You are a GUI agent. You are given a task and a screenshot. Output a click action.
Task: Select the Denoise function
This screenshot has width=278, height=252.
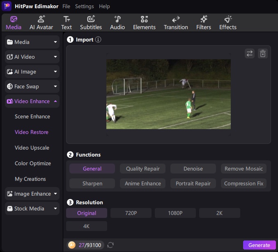click(193, 169)
